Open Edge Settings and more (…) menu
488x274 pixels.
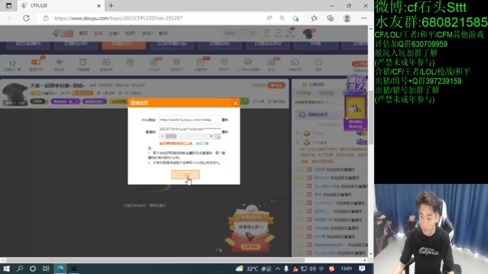click(x=364, y=18)
